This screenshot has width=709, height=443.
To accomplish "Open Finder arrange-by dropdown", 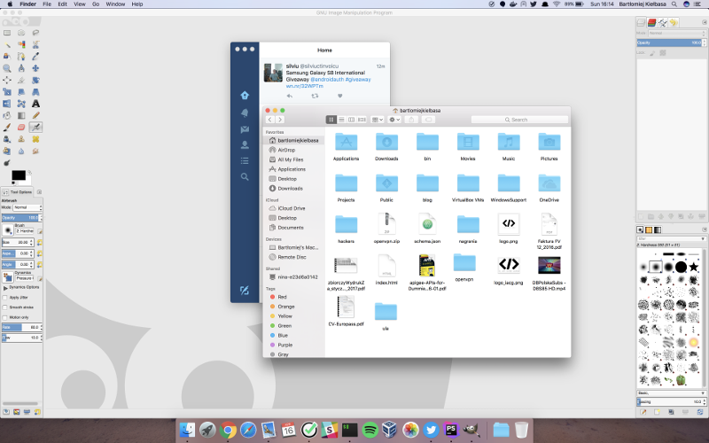I will pos(378,120).
